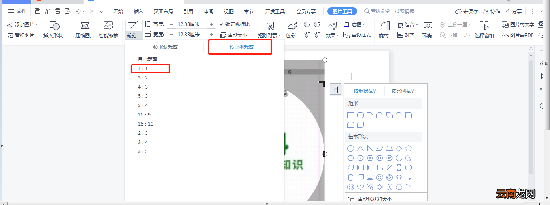Select Crop by Shape (按形状裁剪) tab in dropdown
Viewport: 550px width, 205px height.
pyautogui.click(x=165, y=47)
